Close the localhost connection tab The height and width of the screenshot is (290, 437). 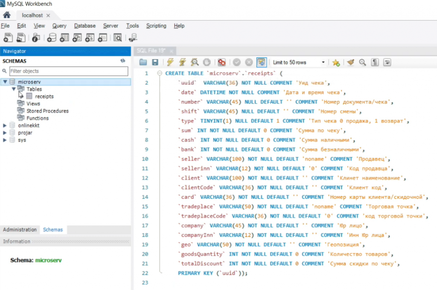pyautogui.click(x=48, y=15)
